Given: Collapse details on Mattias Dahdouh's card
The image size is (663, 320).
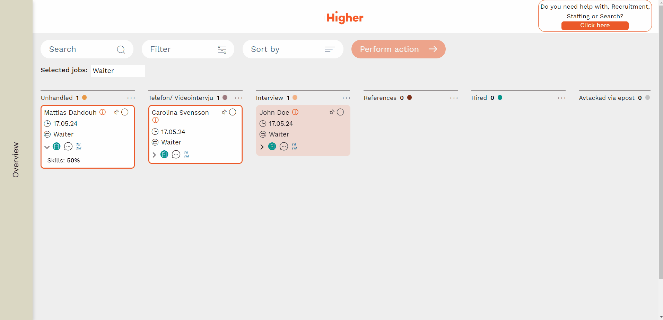Looking at the screenshot, I should point(47,147).
